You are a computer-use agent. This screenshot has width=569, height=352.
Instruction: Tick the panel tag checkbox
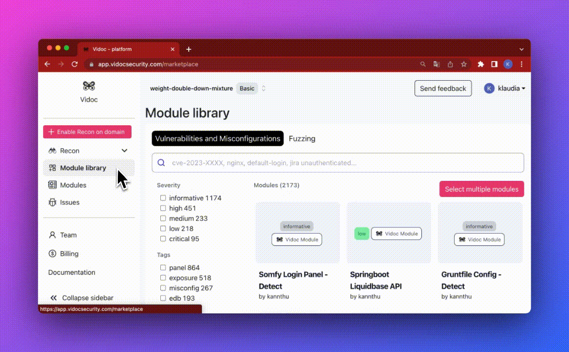pyautogui.click(x=163, y=268)
